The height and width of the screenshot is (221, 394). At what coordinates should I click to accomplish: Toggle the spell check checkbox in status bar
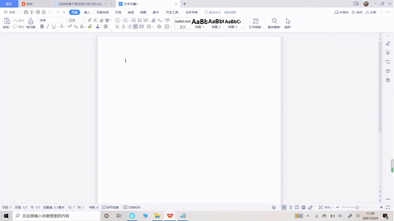click(104, 207)
